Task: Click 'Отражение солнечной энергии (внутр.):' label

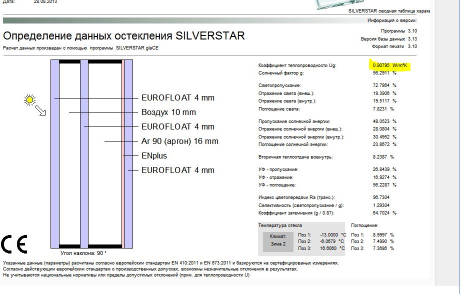Action: click(301, 137)
